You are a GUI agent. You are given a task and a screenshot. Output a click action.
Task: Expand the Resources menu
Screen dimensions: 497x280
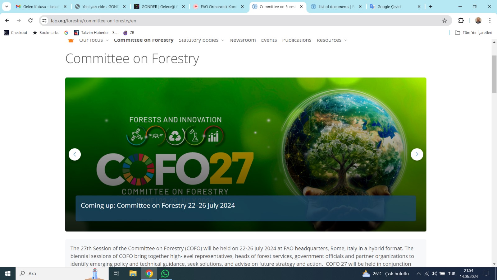(332, 40)
